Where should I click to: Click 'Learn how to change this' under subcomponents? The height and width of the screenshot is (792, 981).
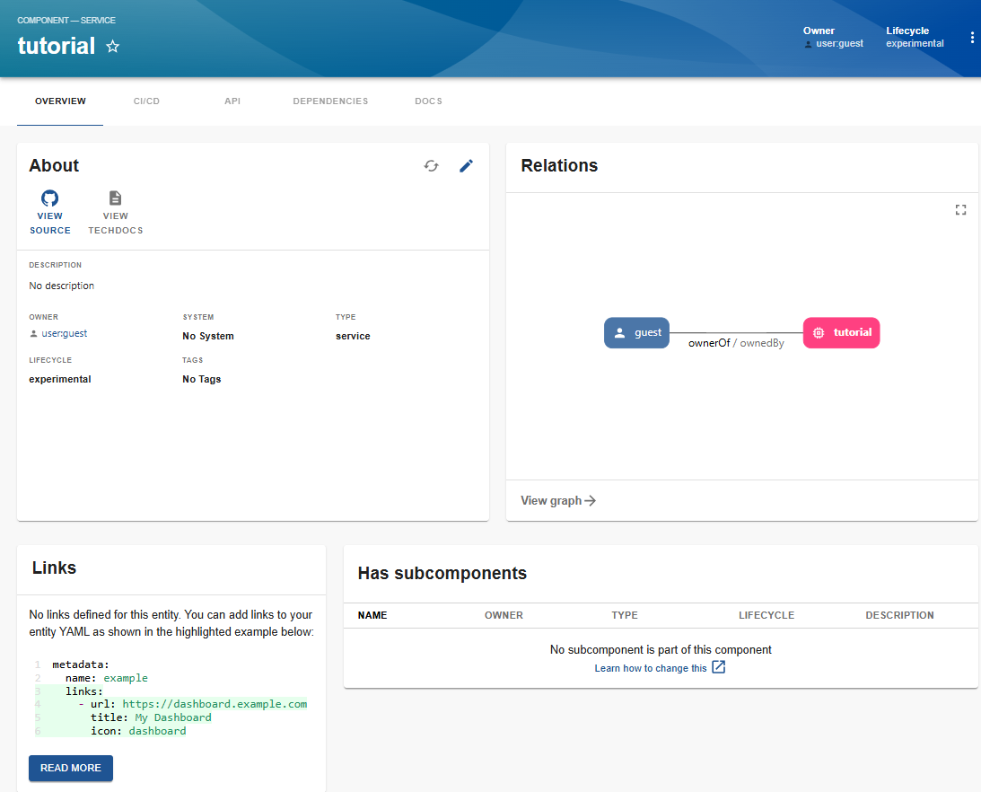pyautogui.click(x=653, y=667)
